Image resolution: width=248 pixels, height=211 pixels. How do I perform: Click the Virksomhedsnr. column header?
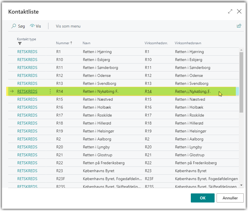(x=156, y=43)
